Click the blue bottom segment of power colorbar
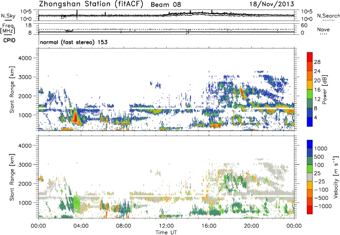The width and height of the screenshot is (340, 235). pyautogui.click(x=310, y=122)
